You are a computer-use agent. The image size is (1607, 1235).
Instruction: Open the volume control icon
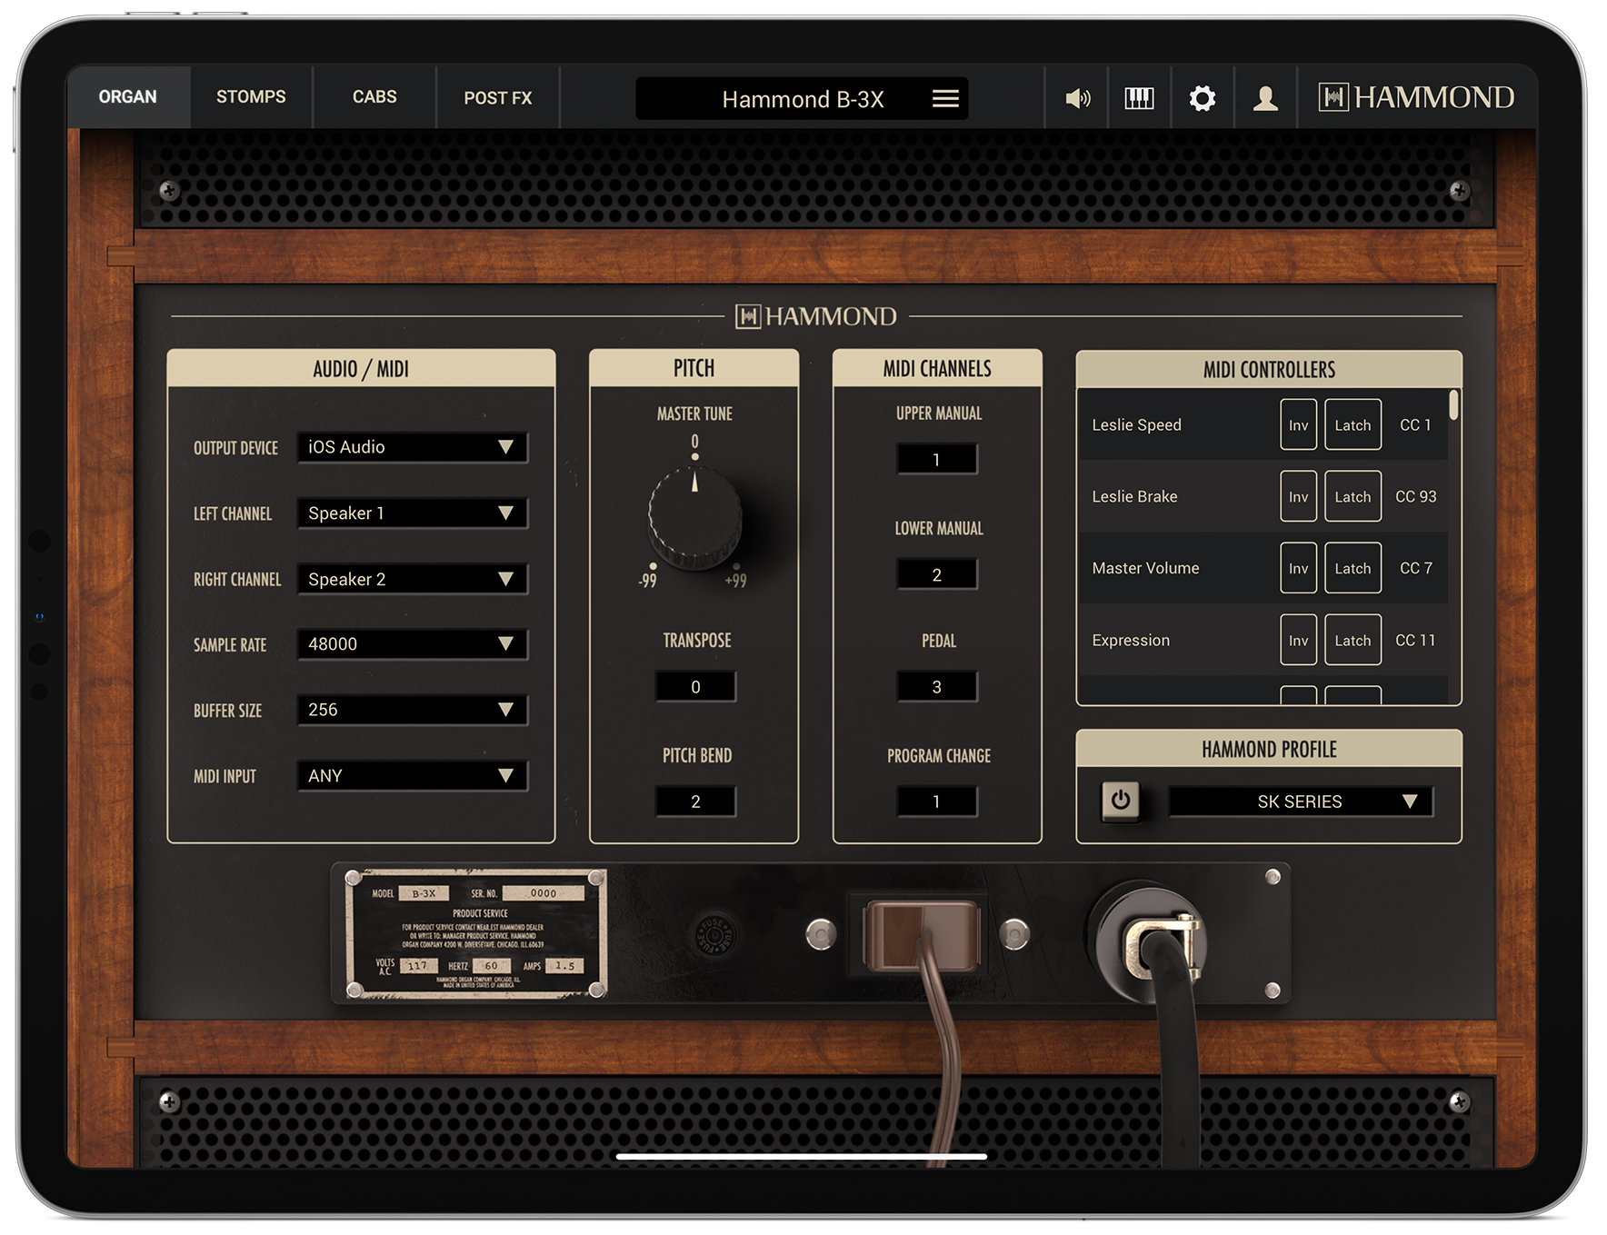coord(1077,97)
